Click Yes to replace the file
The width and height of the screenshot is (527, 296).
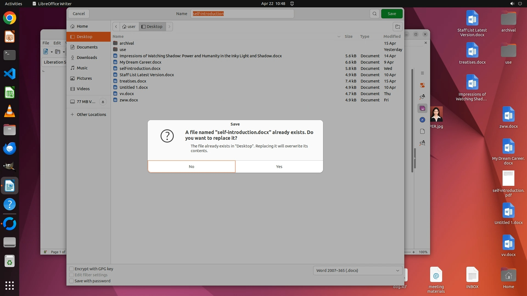click(279, 167)
